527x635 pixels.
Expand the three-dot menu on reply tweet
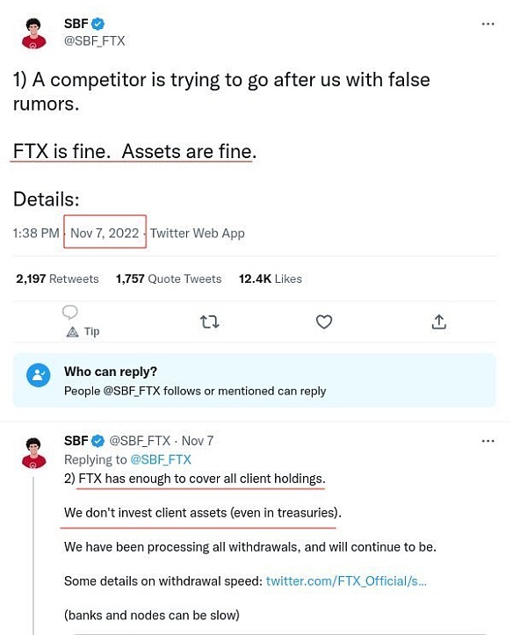(488, 440)
